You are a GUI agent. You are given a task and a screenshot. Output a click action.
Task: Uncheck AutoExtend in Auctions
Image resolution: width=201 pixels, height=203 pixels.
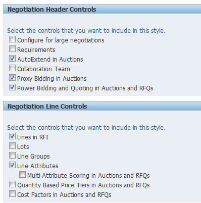tap(12, 59)
